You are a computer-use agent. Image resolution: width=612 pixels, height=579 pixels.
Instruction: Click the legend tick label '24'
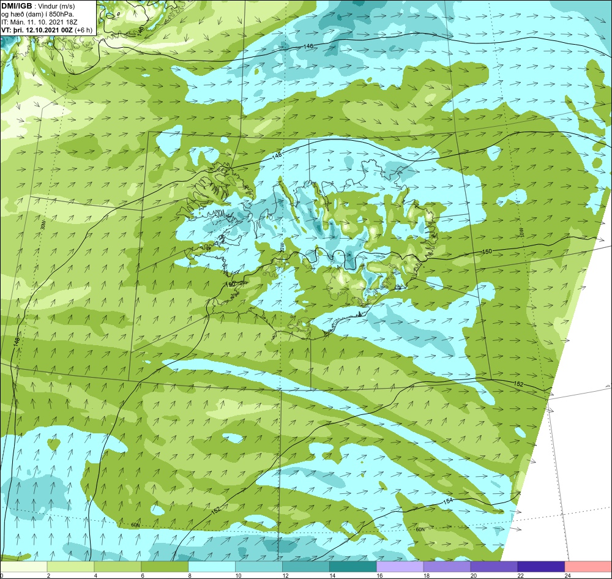pyautogui.click(x=568, y=575)
